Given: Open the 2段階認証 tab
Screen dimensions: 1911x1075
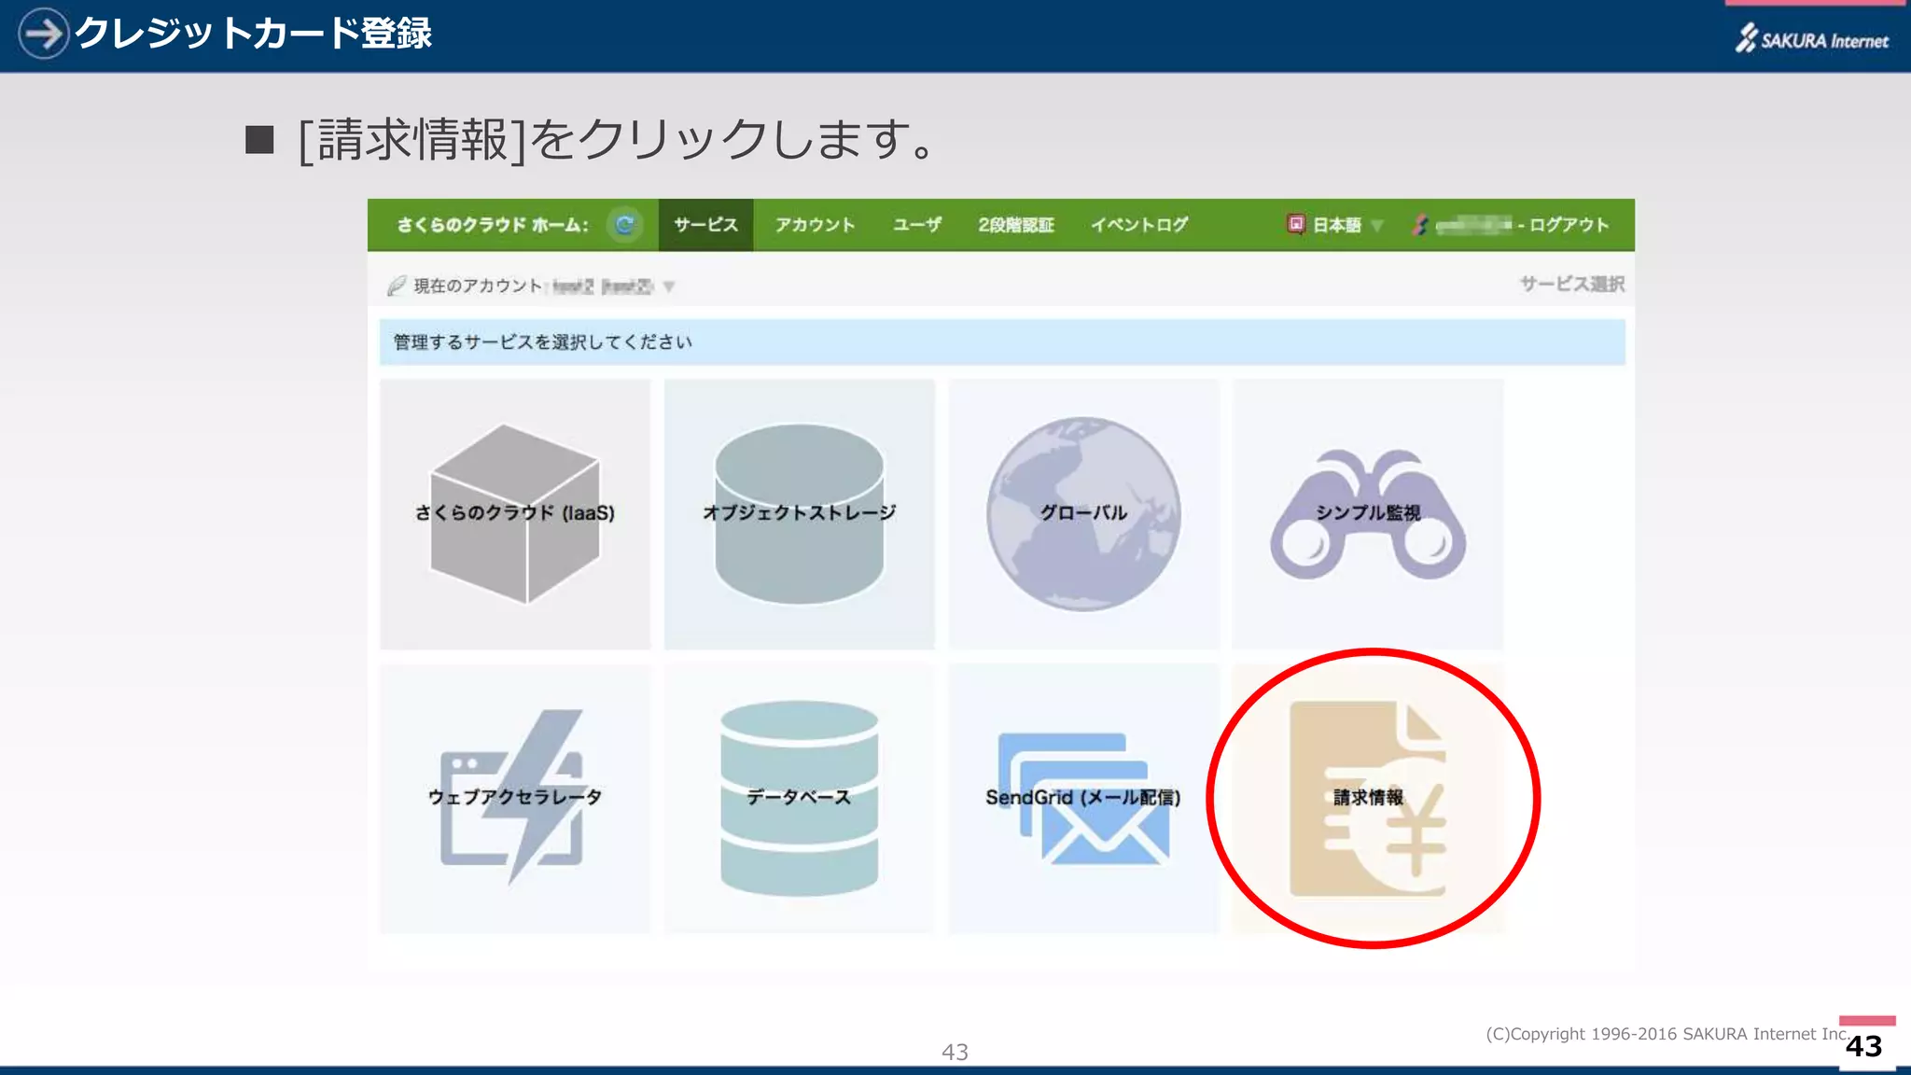Looking at the screenshot, I should tap(1016, 225).
